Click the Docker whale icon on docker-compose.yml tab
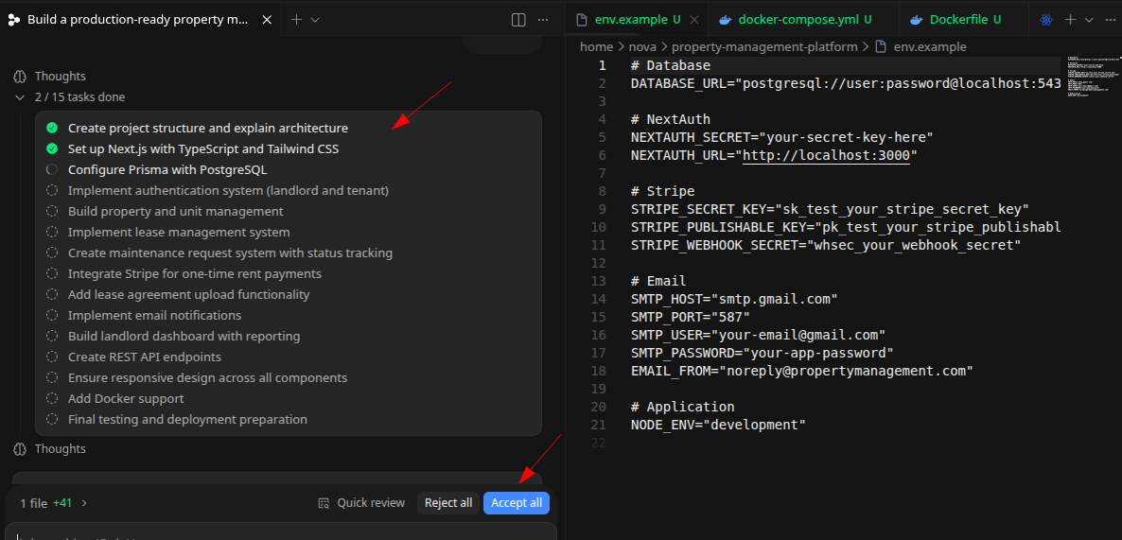1122x540 pixels. tap(726, 20)
